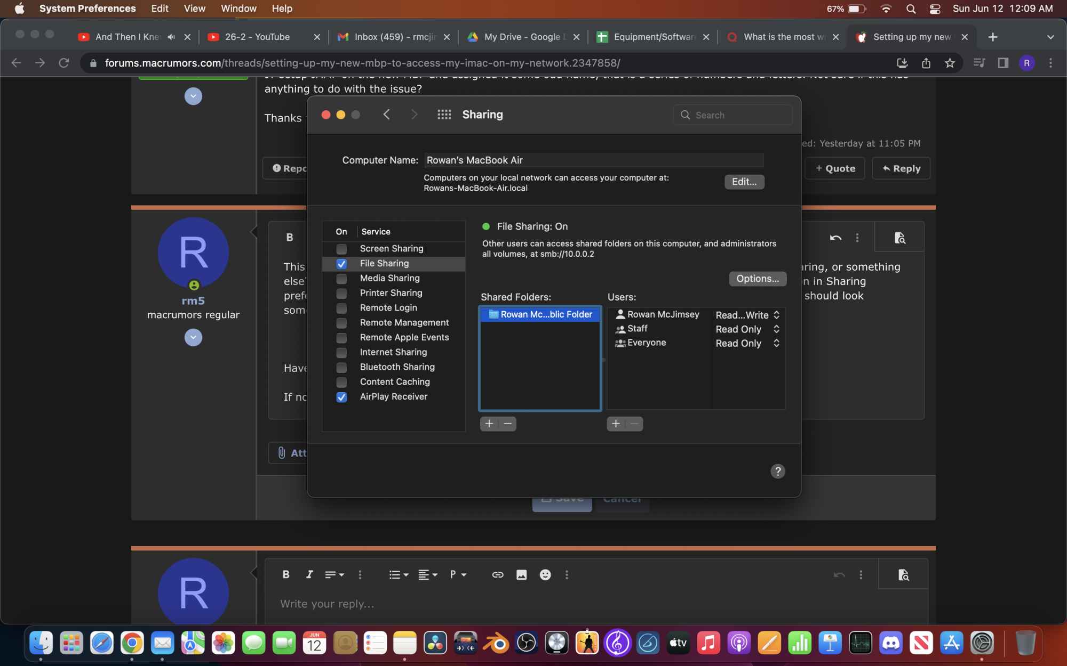Click preview icon in reply editor
This screenshot has height=666, width=1067.
pyautogui.click(x=903, y=575)
